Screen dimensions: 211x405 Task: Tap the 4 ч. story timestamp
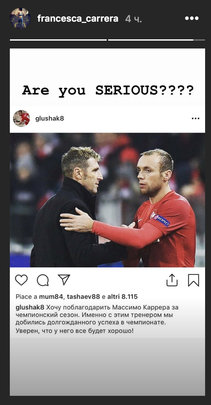click(133, 19)
